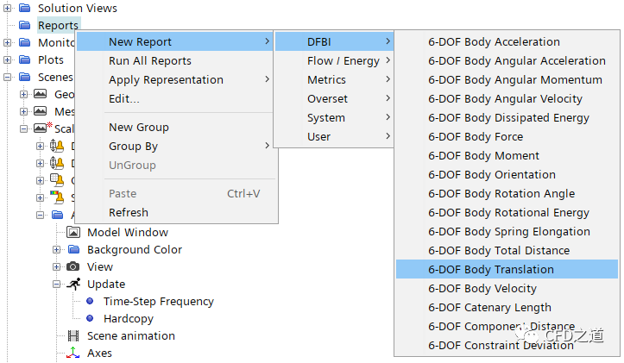The height and width of the screenshot is (363, 624).
Task: Select the Reports tree node label
Action: (x=58, y=26)
